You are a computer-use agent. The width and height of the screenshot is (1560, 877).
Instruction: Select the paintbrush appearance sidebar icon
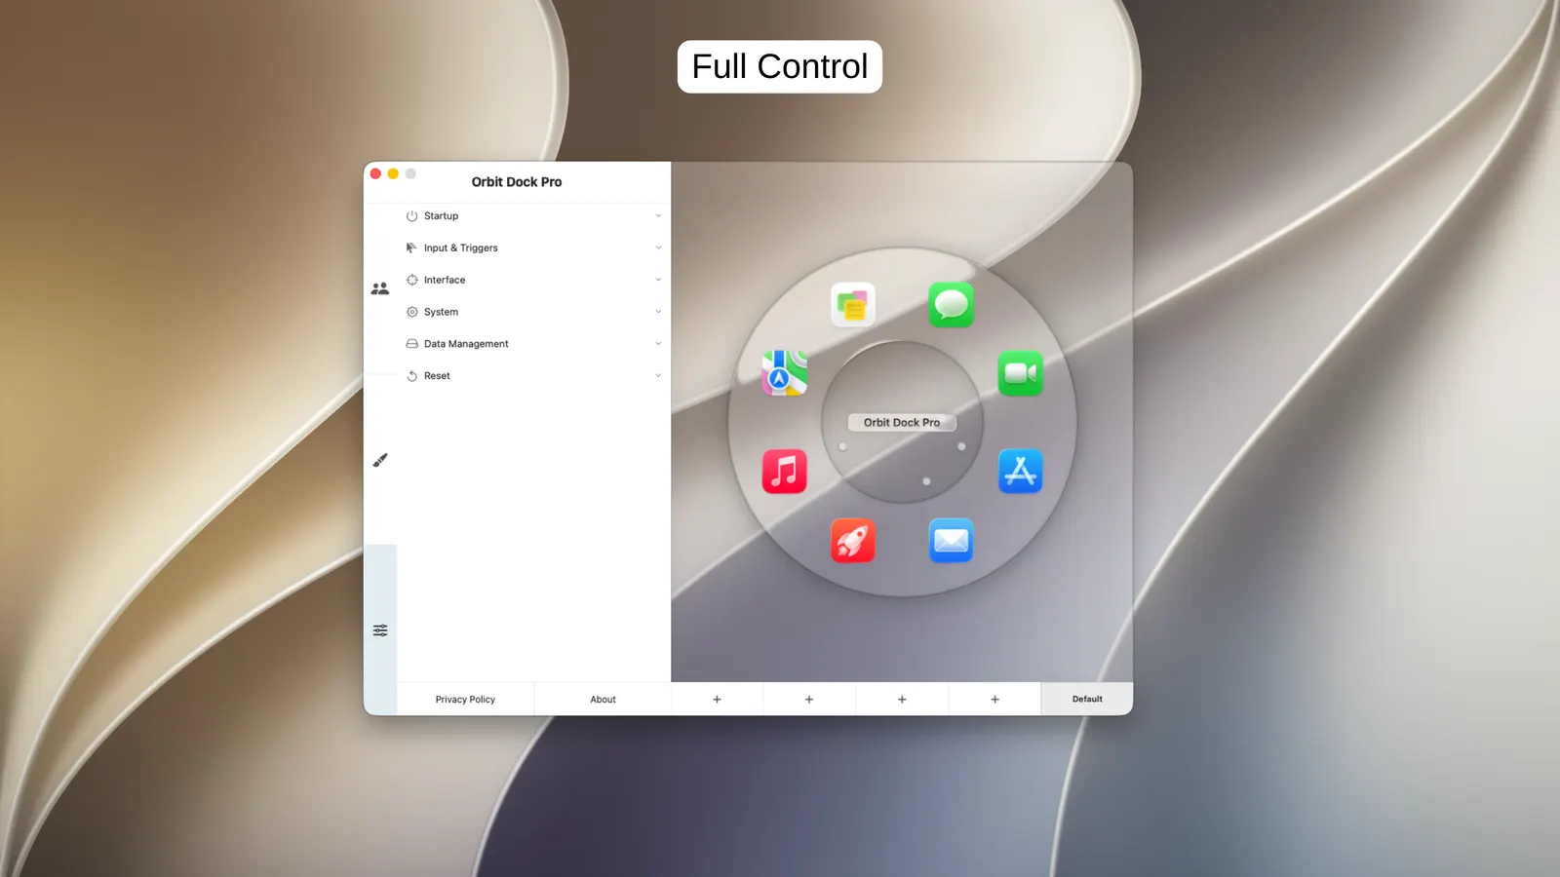point(380,460)
